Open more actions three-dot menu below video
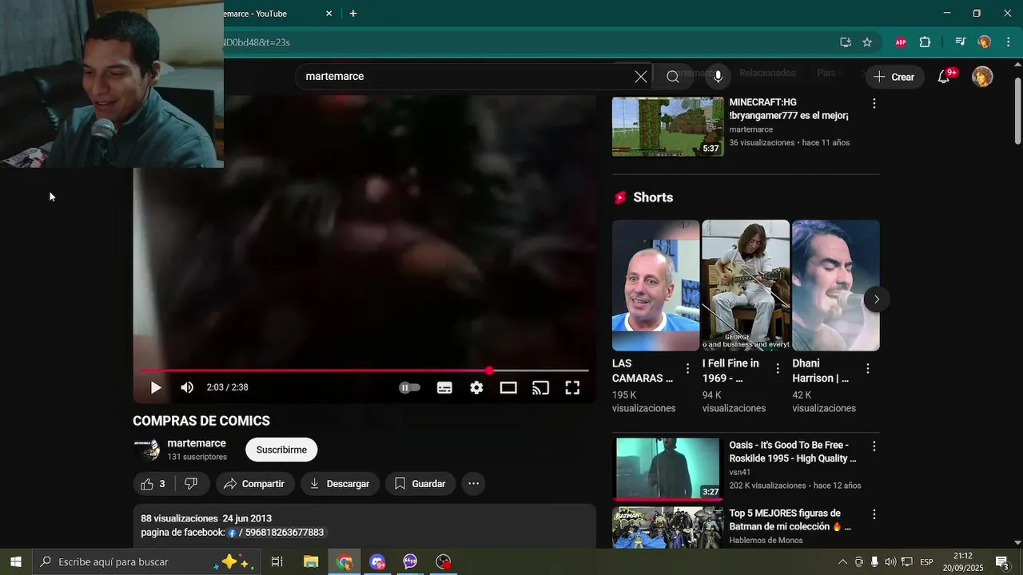This screenshot has height=575, width=1023. pyautogui.click(x=473, y=484)
